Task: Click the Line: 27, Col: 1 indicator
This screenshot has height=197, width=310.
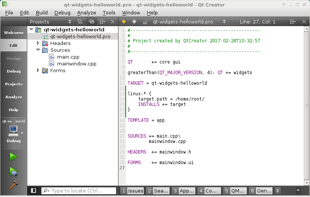Action: [x=257, y=22]
